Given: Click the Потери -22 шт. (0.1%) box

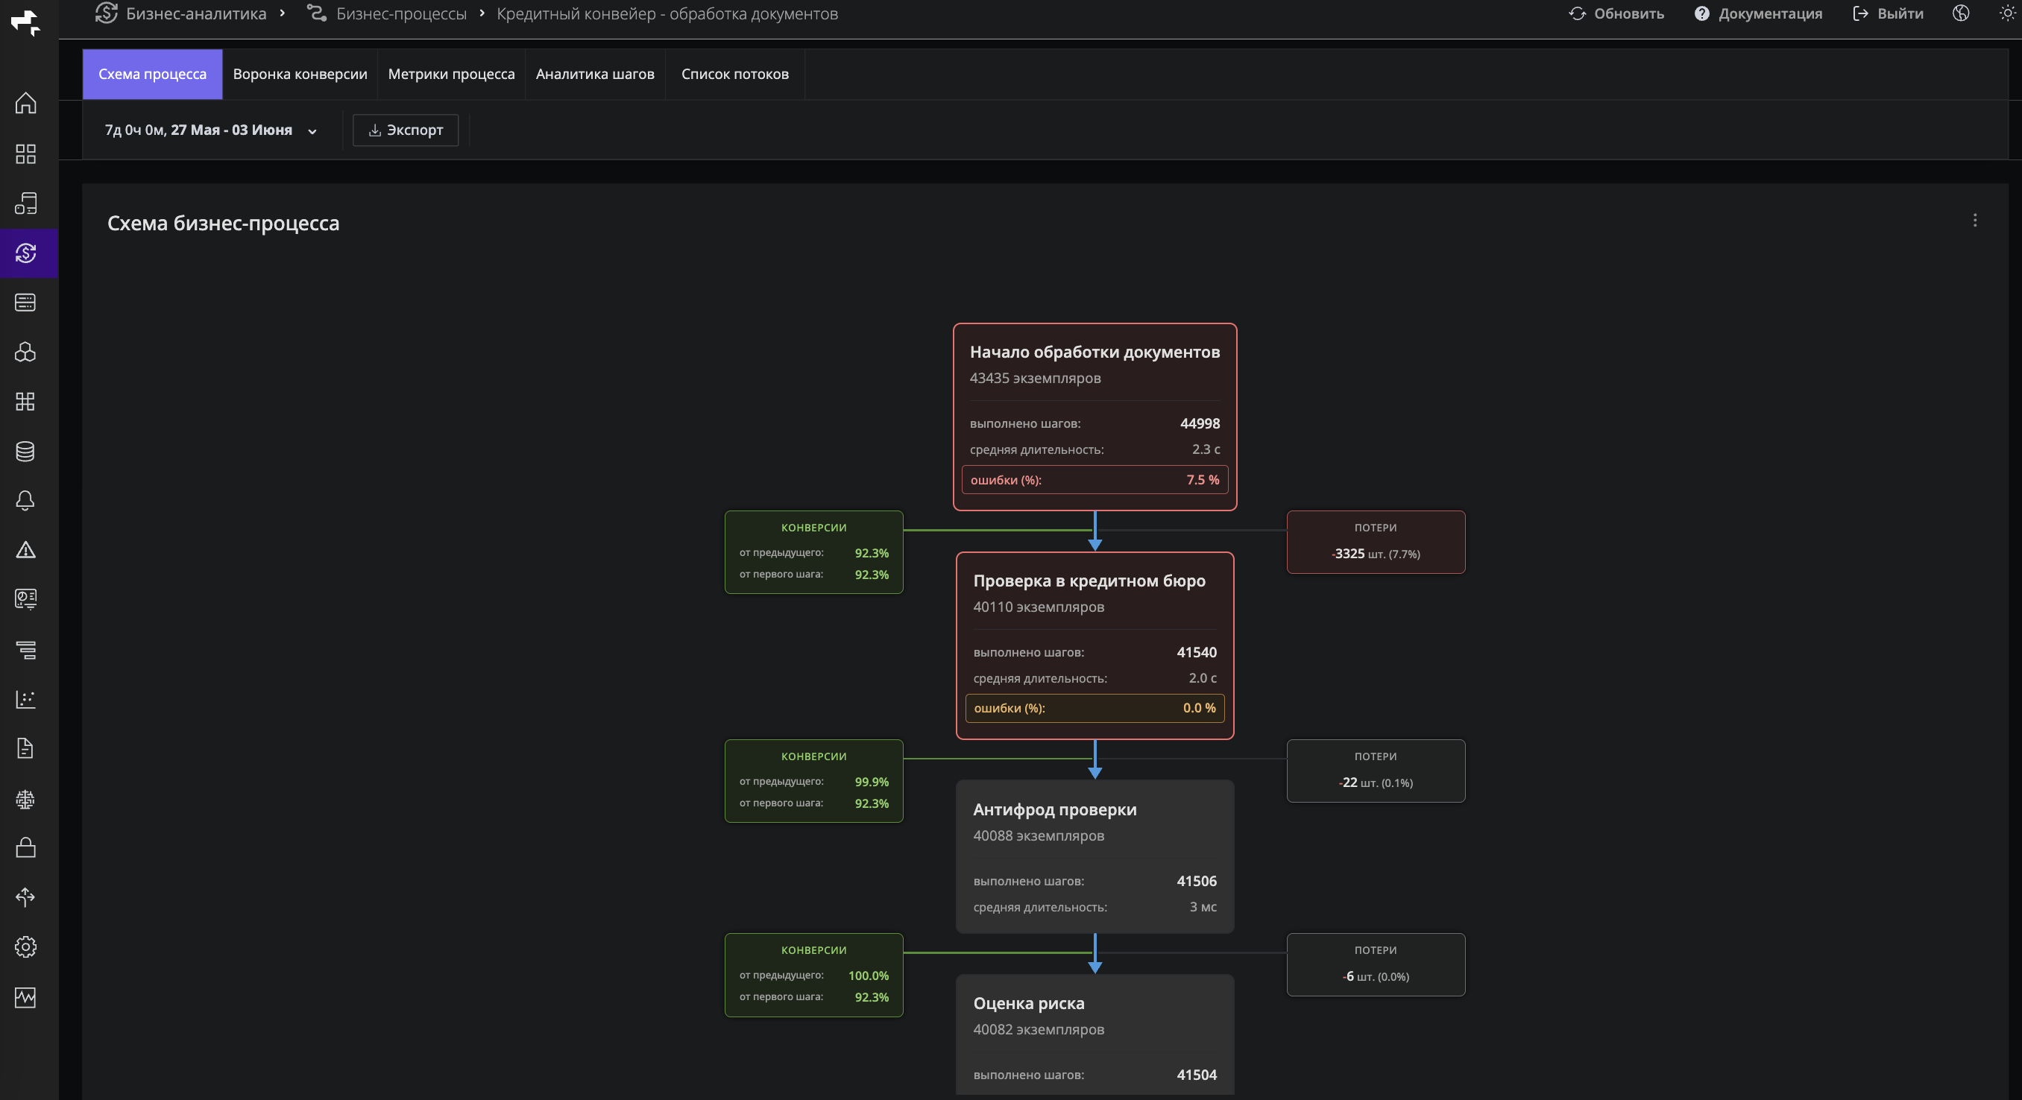Looking at the screenshot, I should coord(1375,771).
